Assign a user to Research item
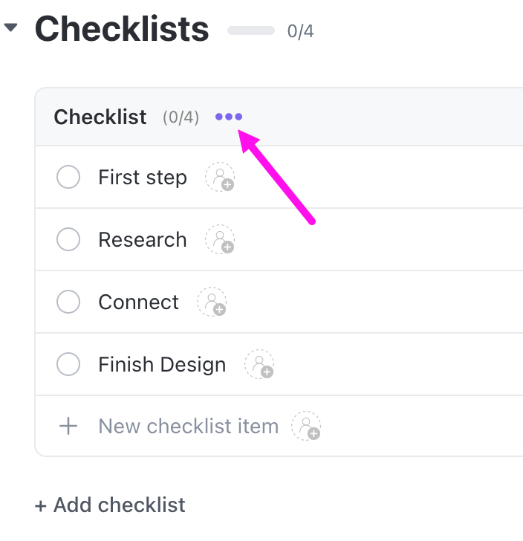This screenshot has width=523, height=541. (x=220, y=240)
